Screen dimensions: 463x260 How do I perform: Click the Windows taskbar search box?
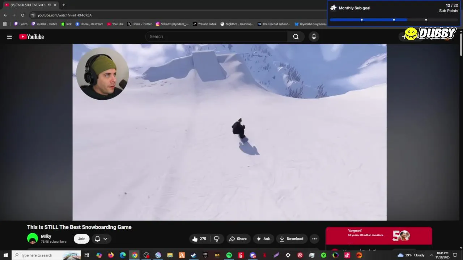pos(46,255)
